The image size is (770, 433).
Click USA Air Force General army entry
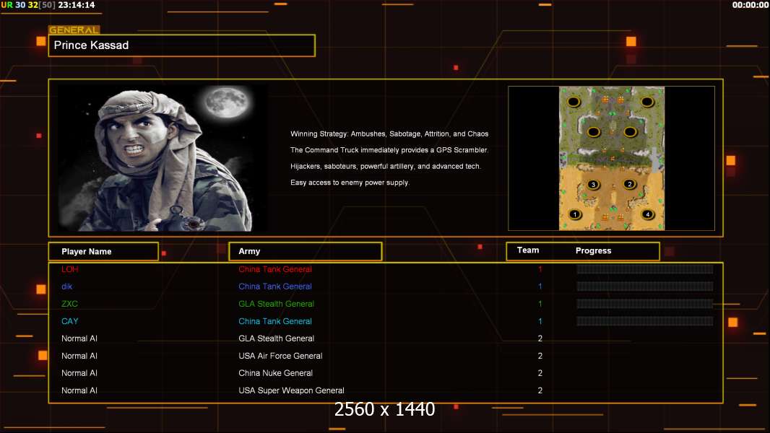[280, 356]
